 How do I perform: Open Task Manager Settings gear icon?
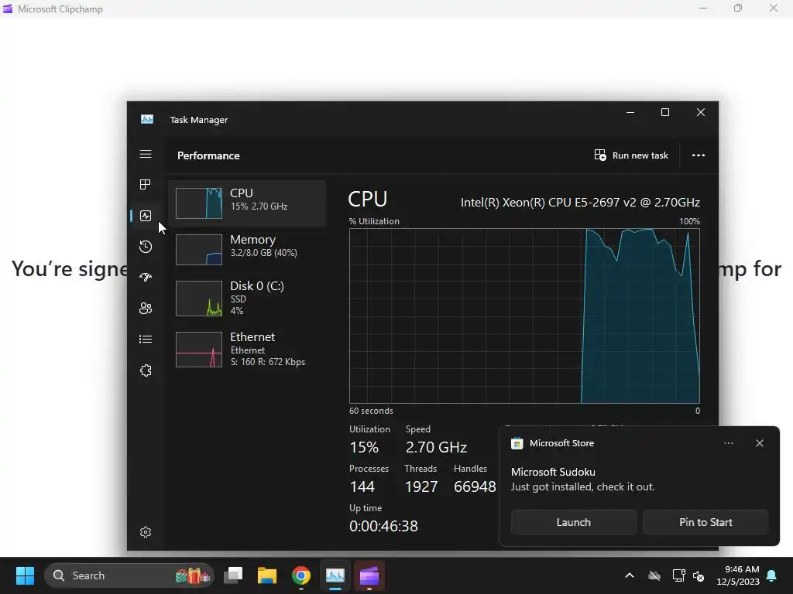tap(146, 532)
